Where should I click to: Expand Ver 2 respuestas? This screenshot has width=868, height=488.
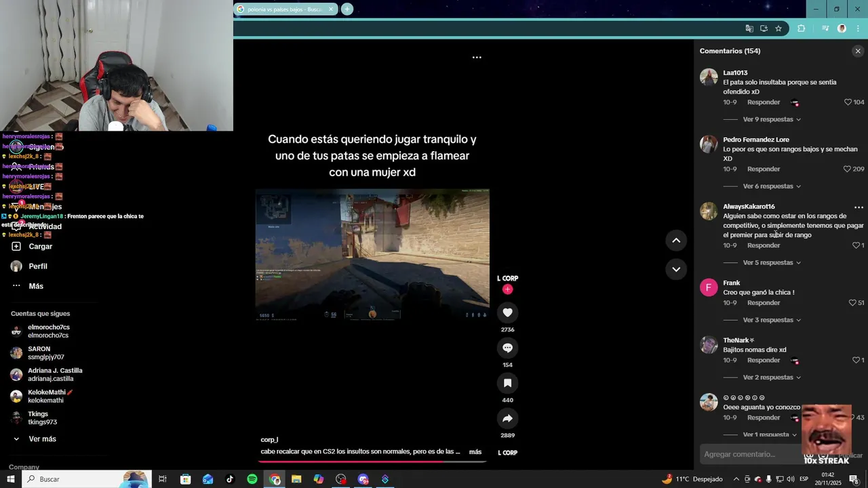tap(772, 378)
